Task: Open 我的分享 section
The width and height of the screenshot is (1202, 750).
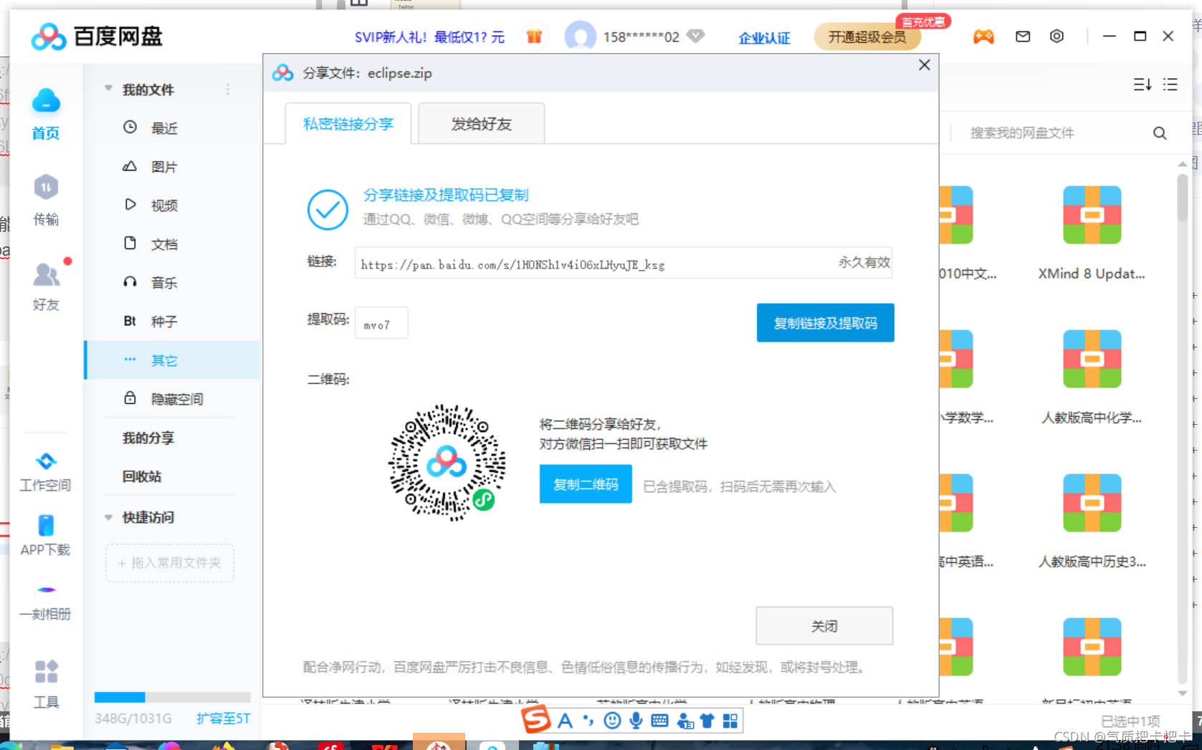Action: tap(148, 438)
